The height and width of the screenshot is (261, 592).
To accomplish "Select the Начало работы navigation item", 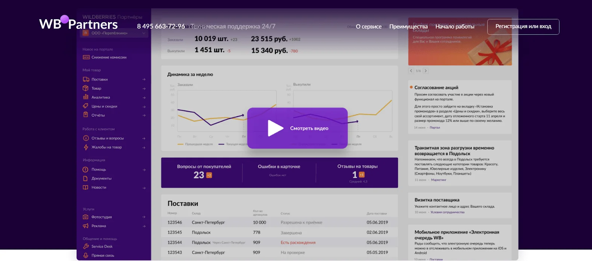I will click(455, 27).
